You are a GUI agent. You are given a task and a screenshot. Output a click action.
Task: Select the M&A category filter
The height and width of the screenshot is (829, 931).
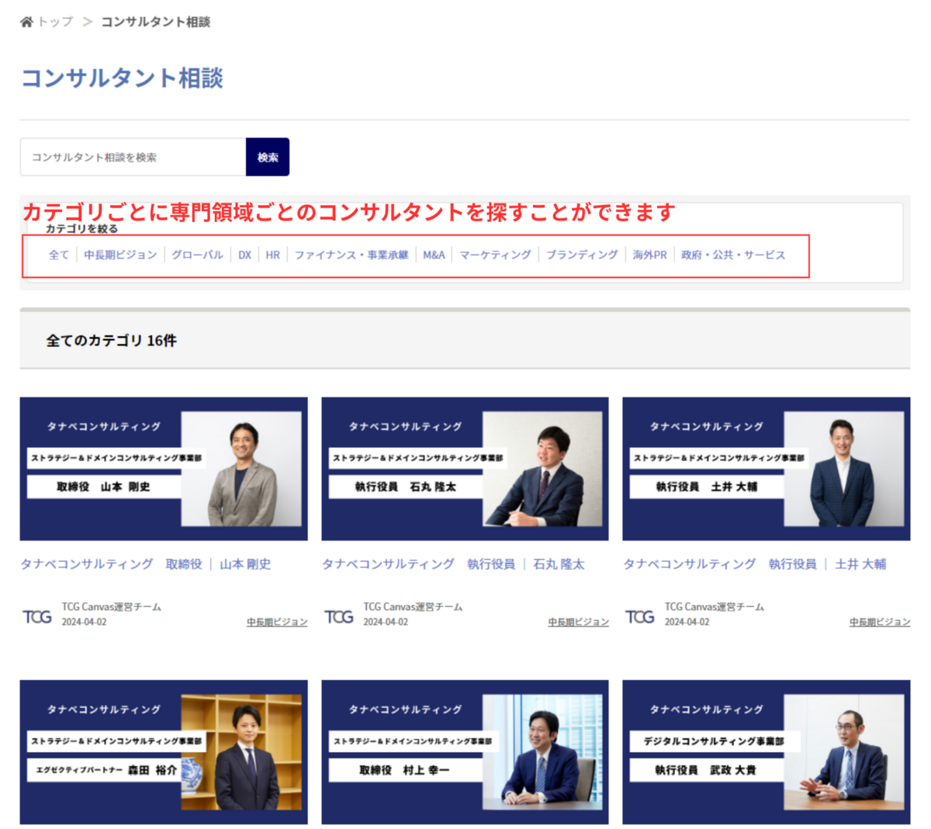pos(434,255)
